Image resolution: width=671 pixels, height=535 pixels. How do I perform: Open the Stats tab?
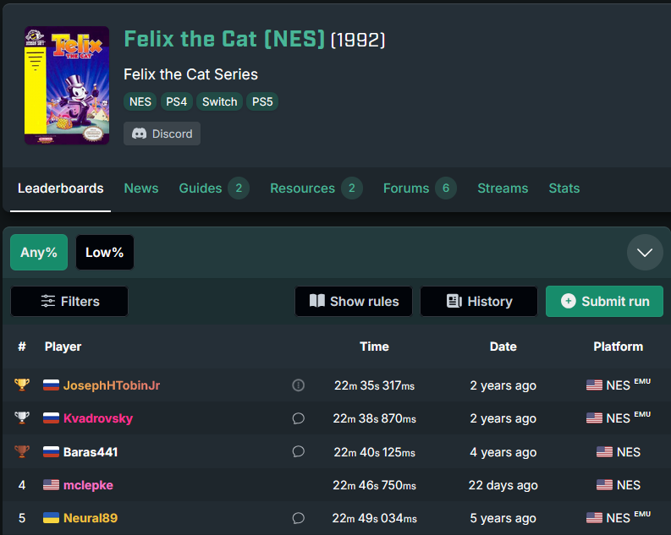tap(564, 188)
